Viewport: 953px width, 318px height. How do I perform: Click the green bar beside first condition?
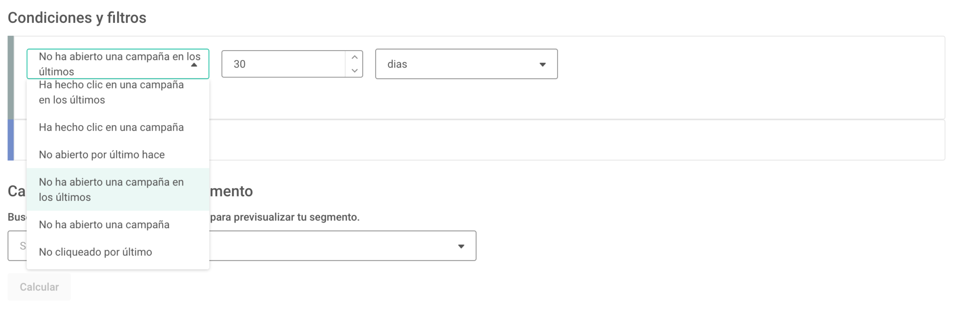(11, 78)
